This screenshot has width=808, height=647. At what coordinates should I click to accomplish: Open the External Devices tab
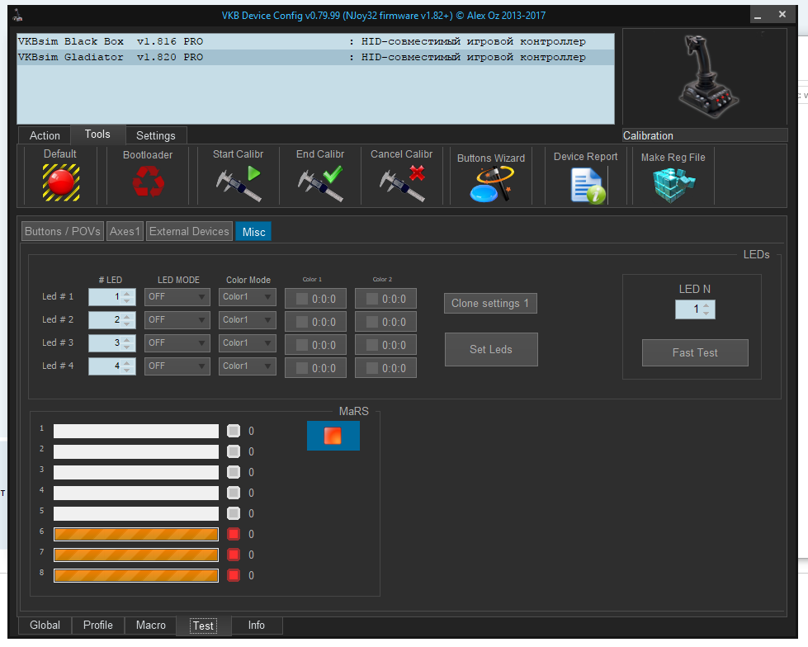(x=189, y=231)
